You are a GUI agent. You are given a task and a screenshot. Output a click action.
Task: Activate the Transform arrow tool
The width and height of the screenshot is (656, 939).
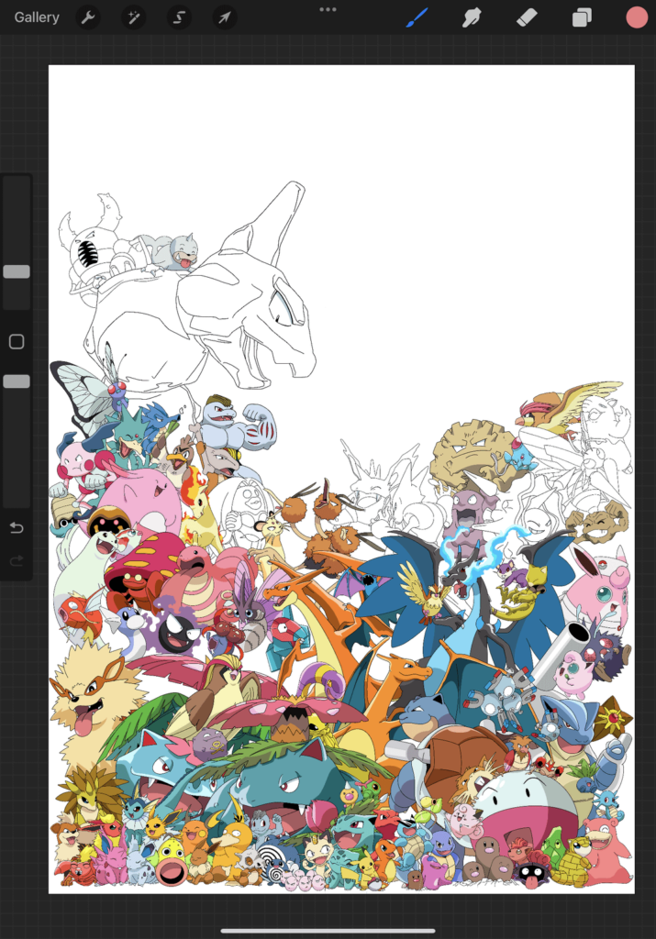[225, 17]
